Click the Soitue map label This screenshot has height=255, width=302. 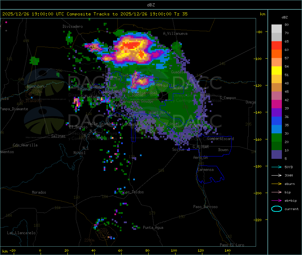(x=178, y=149)
